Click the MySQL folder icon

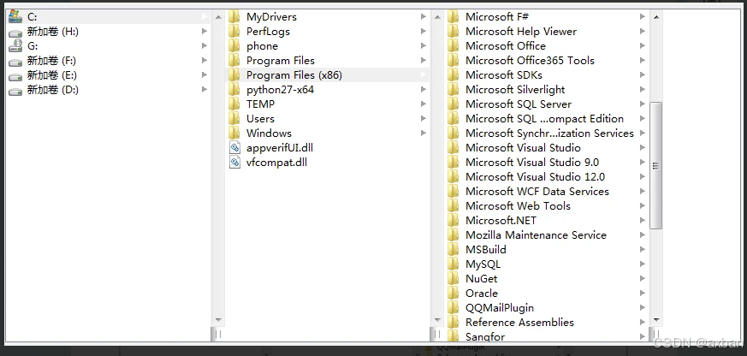click(x=453, y=264)
